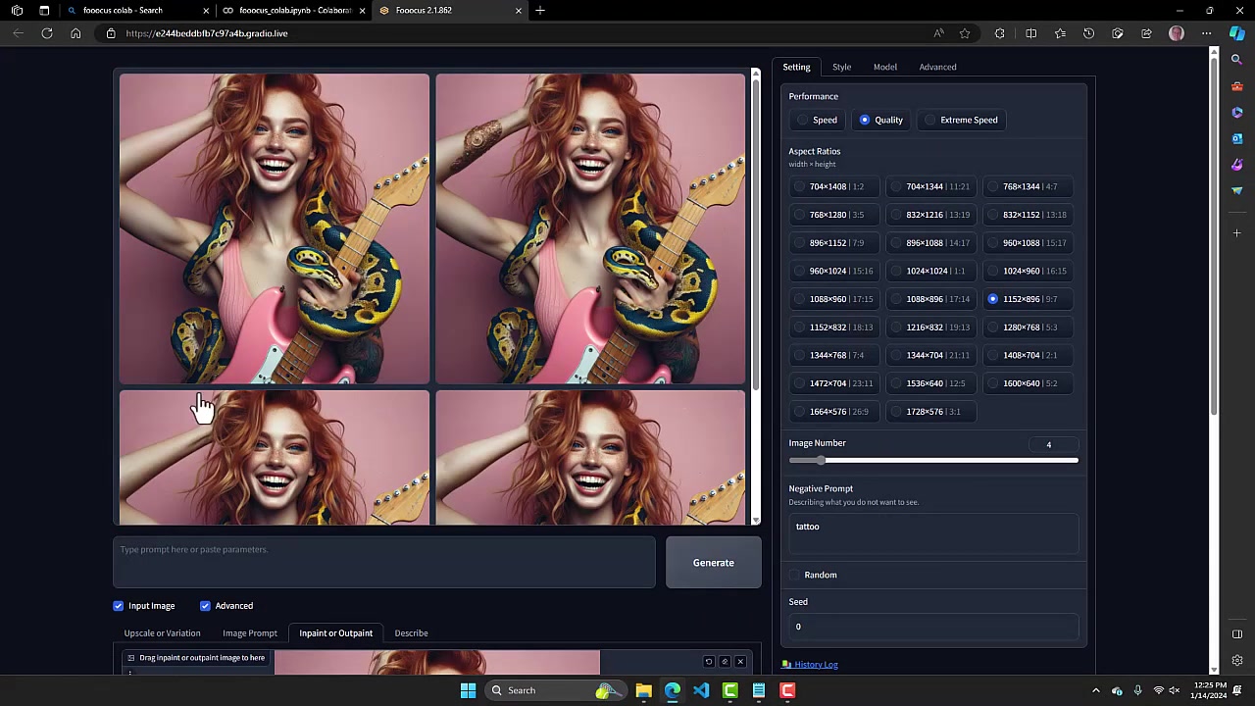Screen dimensions: 1255x706
Task: Click the read aloud icon in address bar
Action: click(x=938, y=33)
